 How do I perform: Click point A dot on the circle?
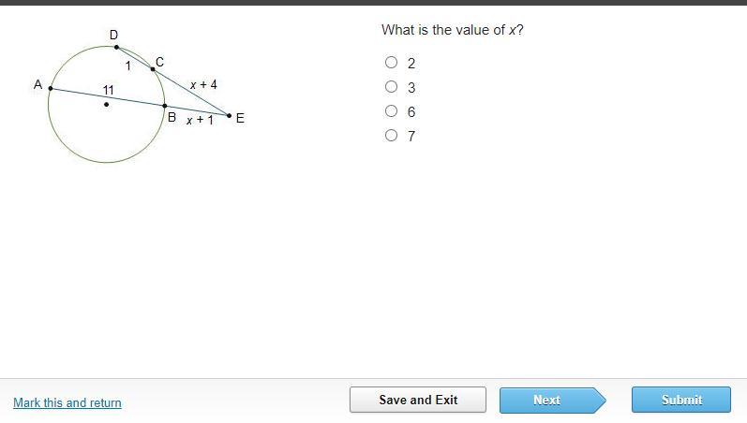pyautogui.click(x=51, y=89)
